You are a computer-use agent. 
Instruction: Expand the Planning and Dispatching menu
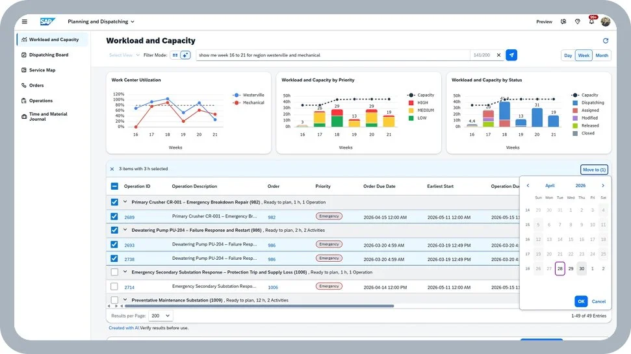[x=101, y=21]
